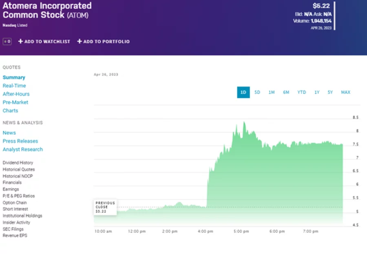Switch to the 5D chart range tab

pos(257,92)
